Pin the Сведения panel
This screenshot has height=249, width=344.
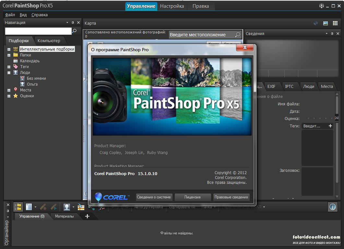click(x=332, y=34)
